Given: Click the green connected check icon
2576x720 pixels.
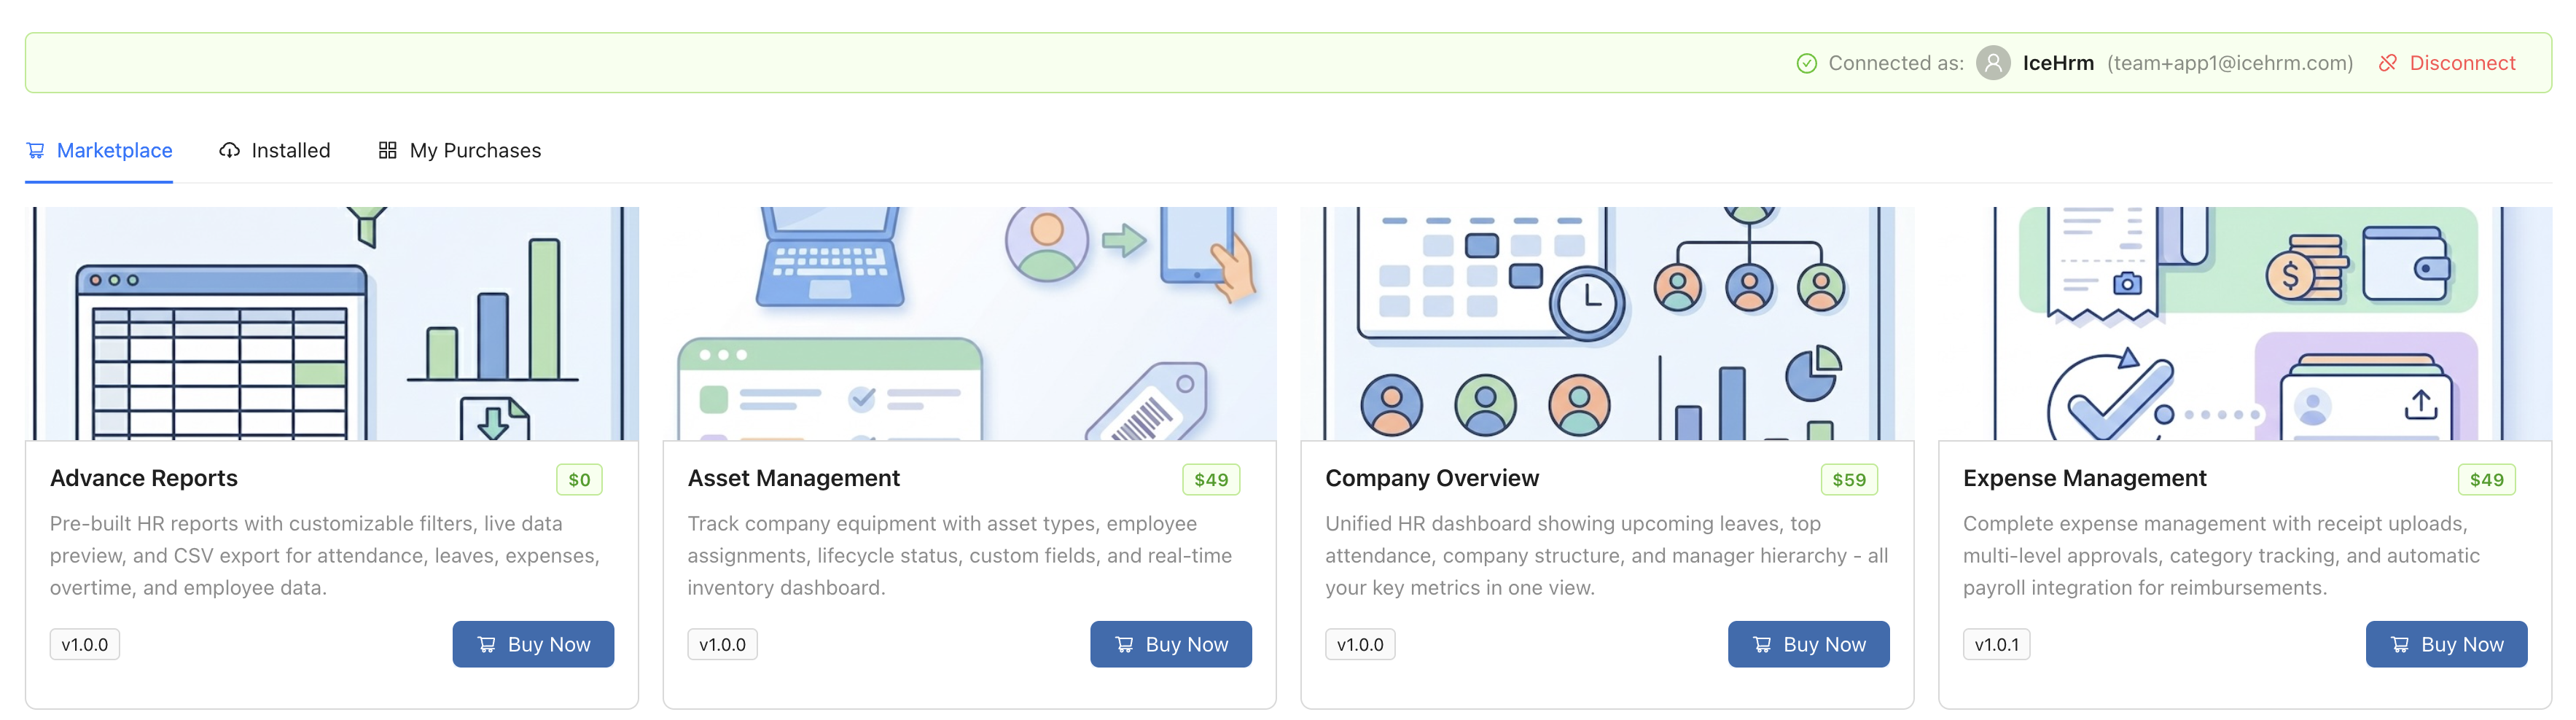Looking at the screenshot, I should pyautogui.click(x=1806, y=63).
